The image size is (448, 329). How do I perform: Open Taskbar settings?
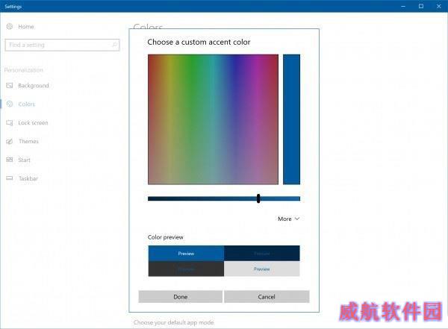(x=28, y=178)
